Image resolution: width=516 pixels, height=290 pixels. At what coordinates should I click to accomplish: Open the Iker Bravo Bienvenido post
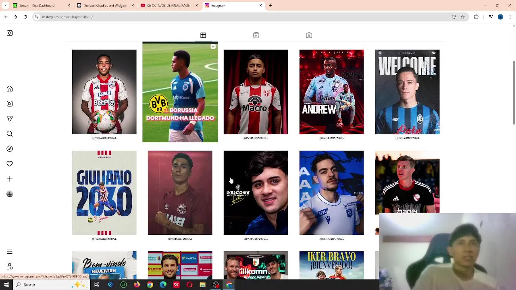point(332,265)
